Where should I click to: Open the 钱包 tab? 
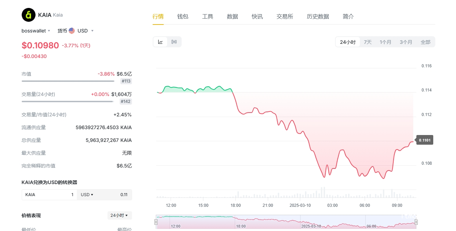pyautogui.click(x=183, y=17)
